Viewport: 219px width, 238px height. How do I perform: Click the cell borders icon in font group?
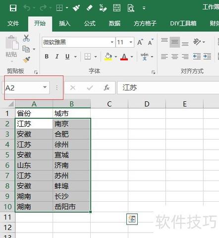[x=88, y=57]
